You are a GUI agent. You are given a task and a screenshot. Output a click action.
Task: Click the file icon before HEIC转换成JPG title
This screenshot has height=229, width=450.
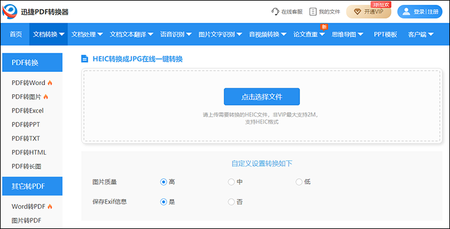click(x=85, y=59)
